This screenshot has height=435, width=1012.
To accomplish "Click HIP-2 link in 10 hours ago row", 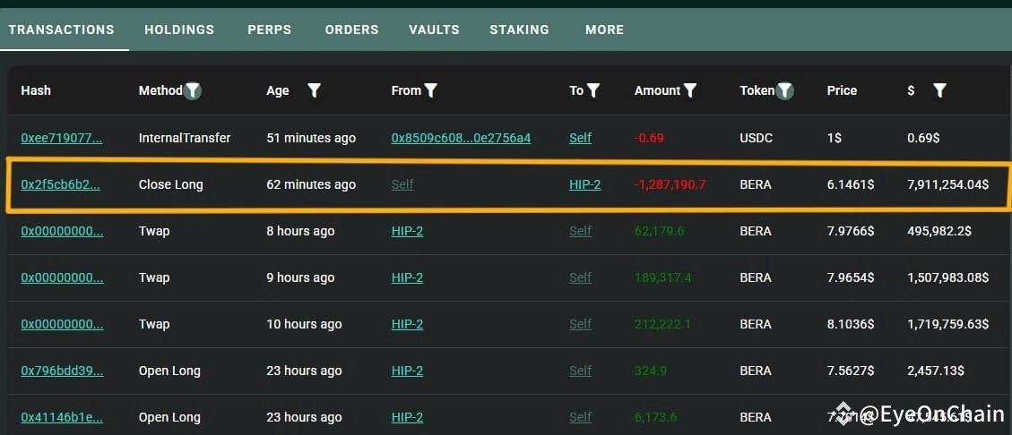I will click(407, 324).
